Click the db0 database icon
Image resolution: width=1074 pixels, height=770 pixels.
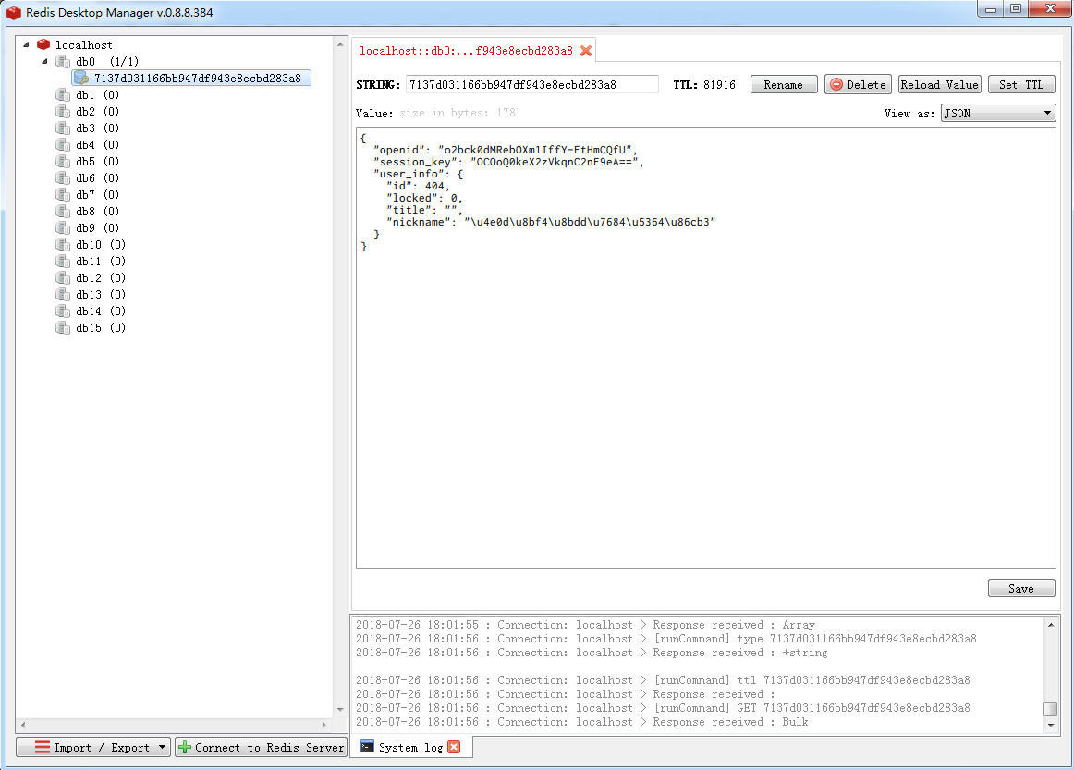click(x=63, y=62)
